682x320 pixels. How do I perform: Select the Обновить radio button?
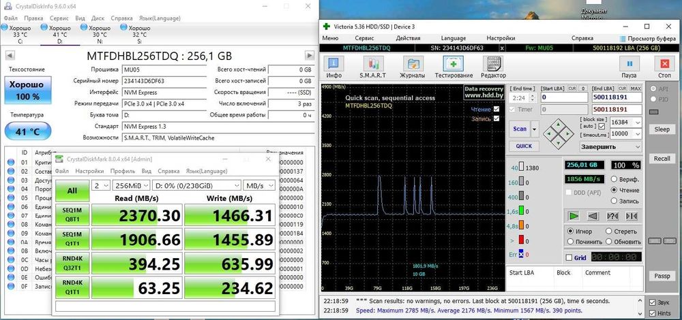[608, 242]
